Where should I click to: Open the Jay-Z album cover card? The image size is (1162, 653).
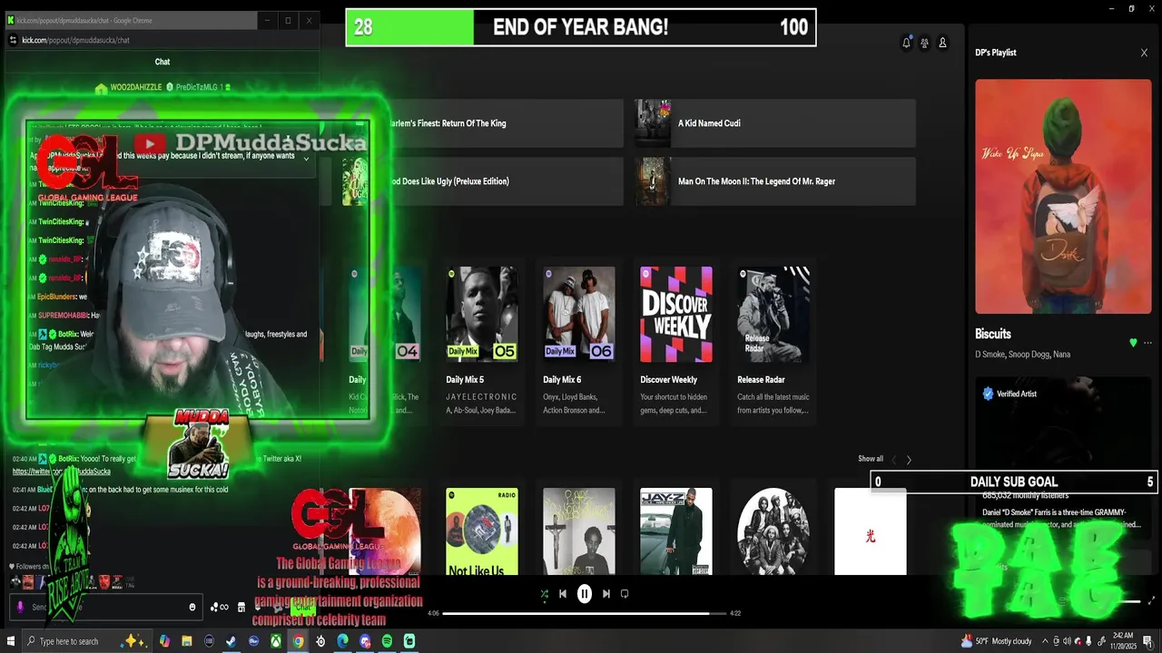tap(676, 531)
